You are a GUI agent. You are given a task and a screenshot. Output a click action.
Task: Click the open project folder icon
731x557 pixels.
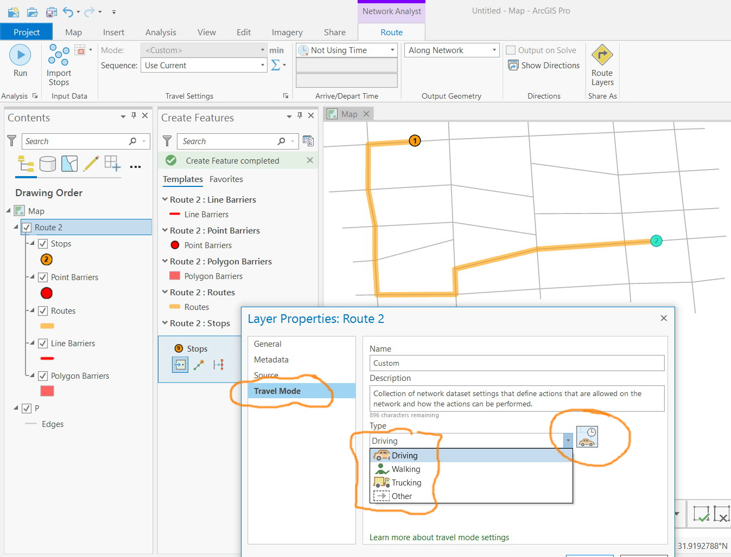33,11
